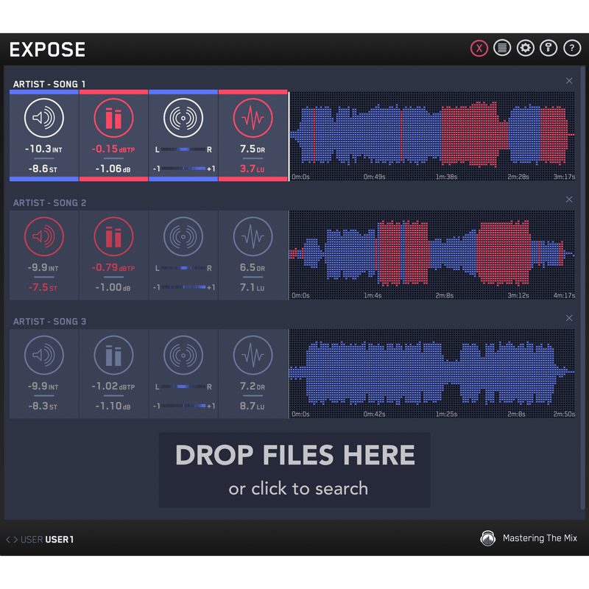Click Song 1 -1.06 dB value
The image size is (589, 589).
tap(113, 169)
